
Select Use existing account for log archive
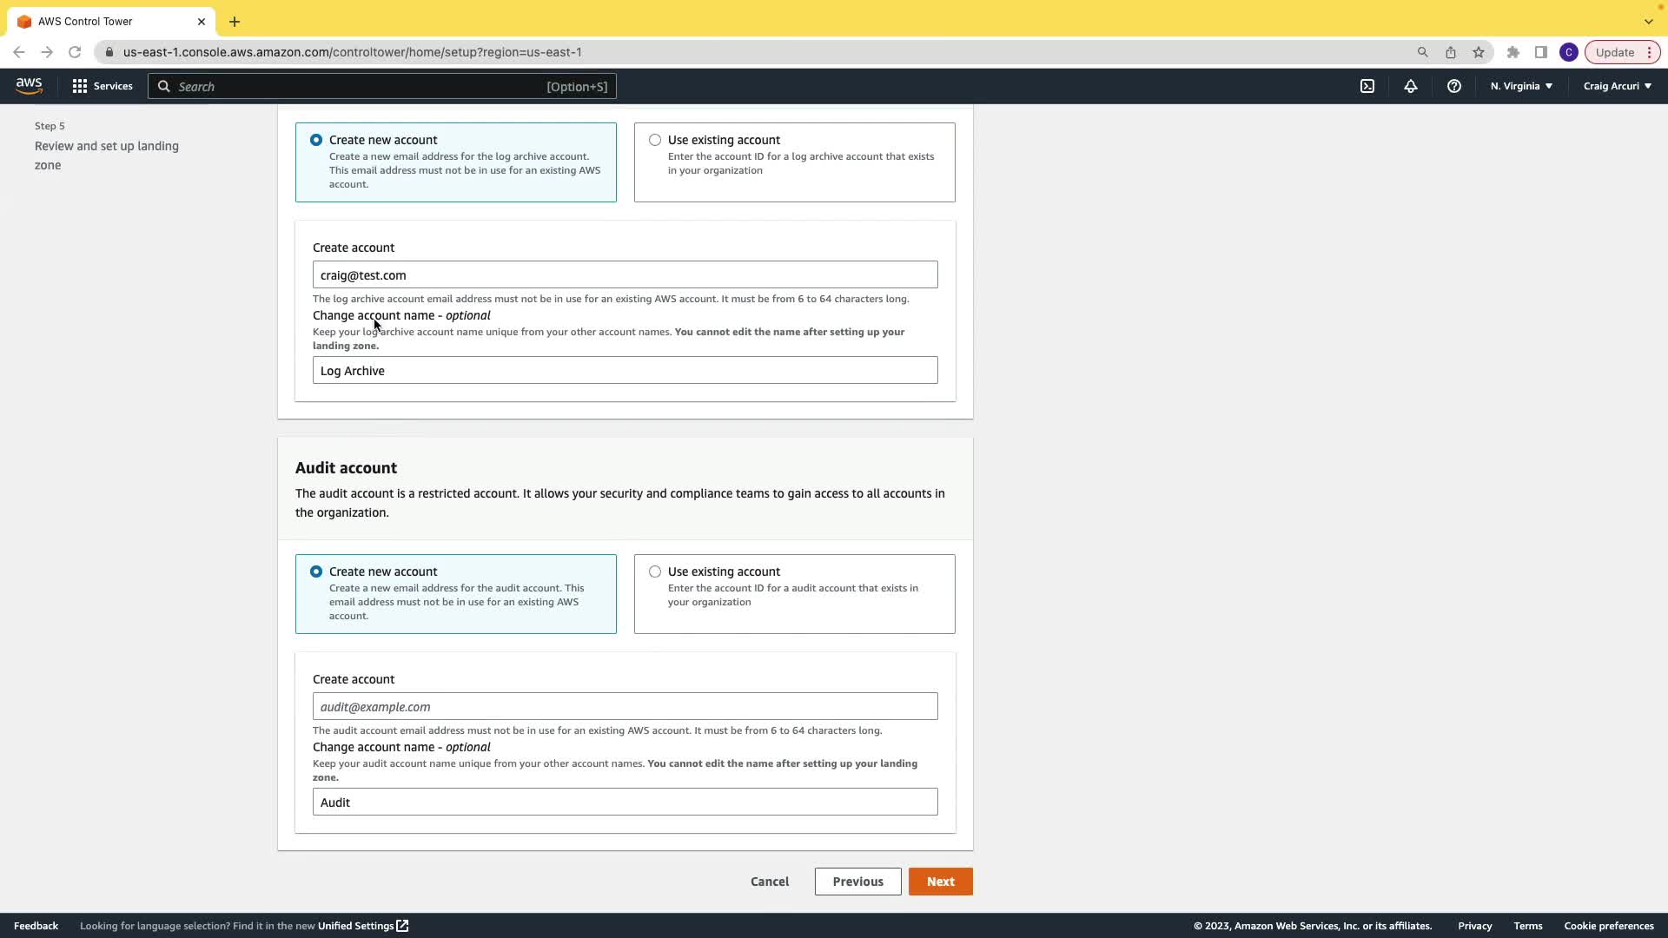tap(655, 140)
